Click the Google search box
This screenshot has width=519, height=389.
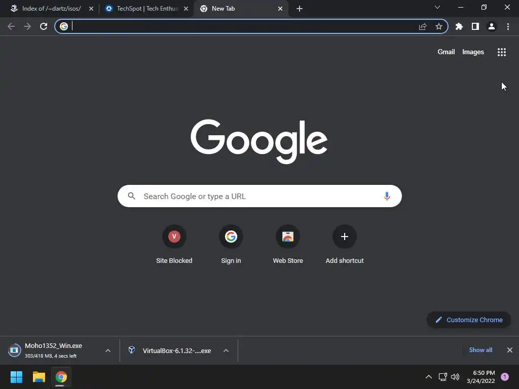tap(259, 196)
